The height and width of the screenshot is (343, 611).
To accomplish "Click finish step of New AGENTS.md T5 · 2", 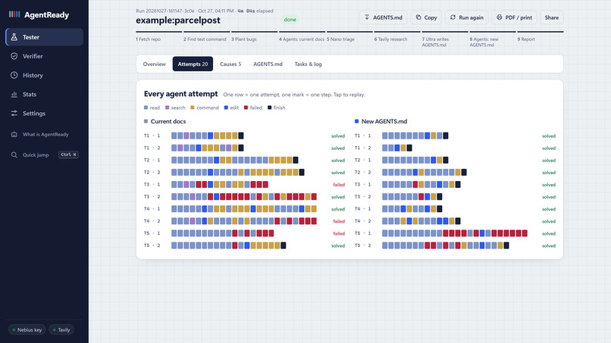I will tap(506, 245).
